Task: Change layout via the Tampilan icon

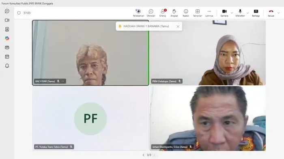Action: point(198,13)
